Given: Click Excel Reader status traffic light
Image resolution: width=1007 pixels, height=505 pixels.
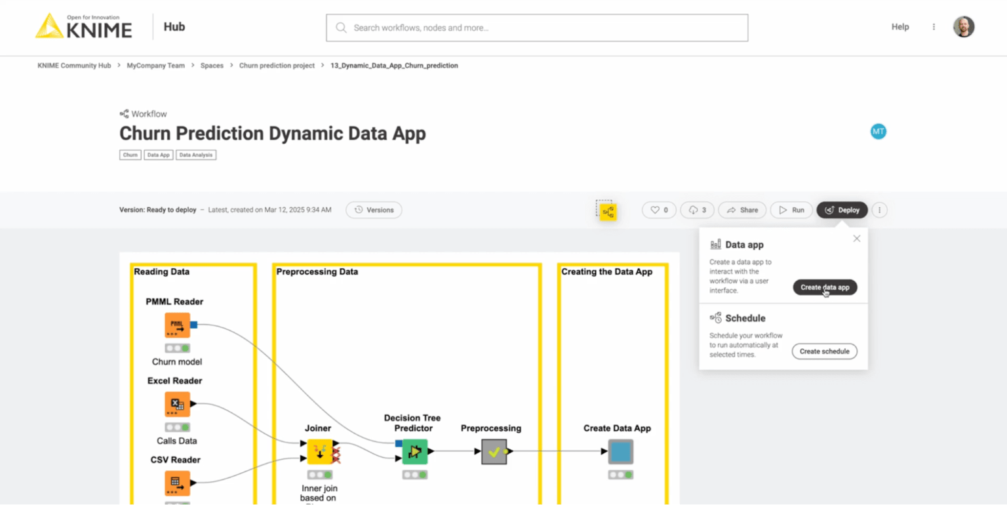Looking at the screenshot, I should pos(177,427).
